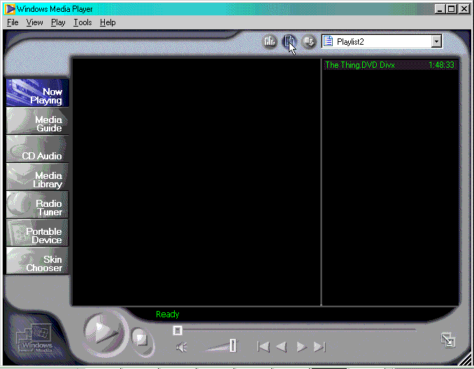Toggle the playlist pane icon
The image size is (474, 369).
[x=289, y=41]
